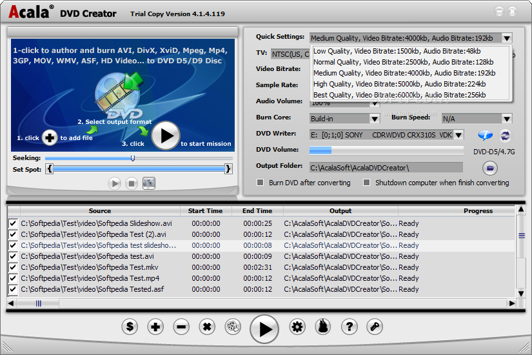The height and width of the screenshot is (355, 532).
Task: Play preview using small play button under Set Spot
Action: [x=114, y=183]
